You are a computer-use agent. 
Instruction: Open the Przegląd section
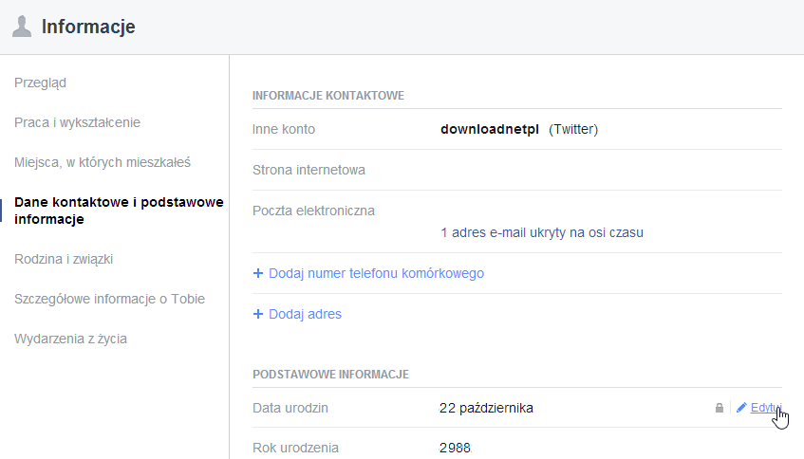pos(40,83)
